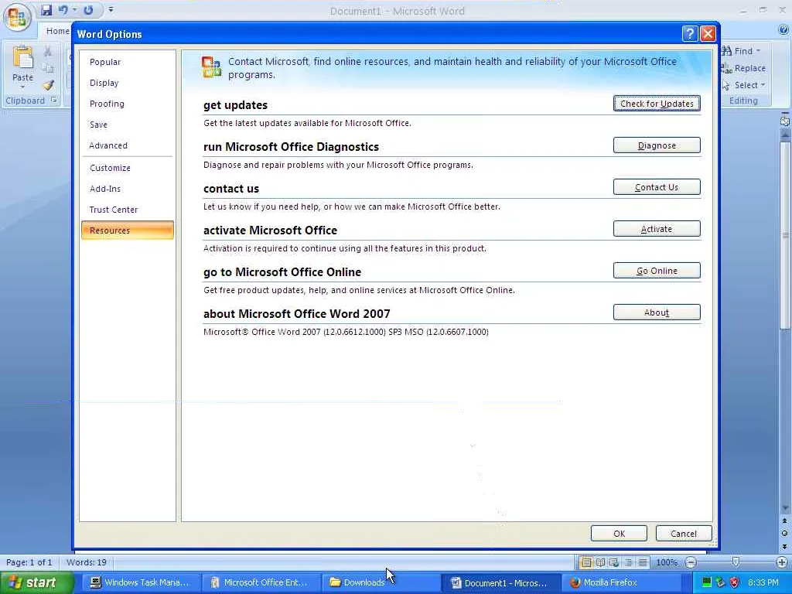Click Print Layout view icon
Image resolution: width=792 pixels, height=594 pixels.
[586, 562]
